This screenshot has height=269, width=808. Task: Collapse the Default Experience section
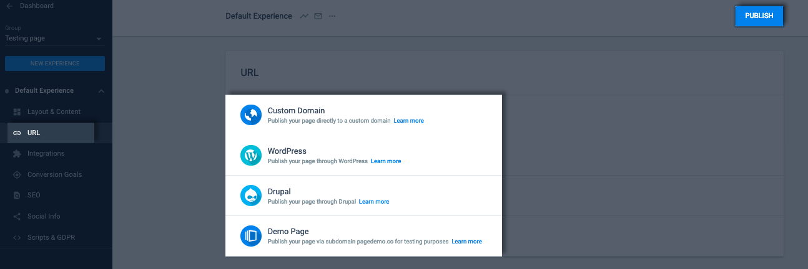(101, 91)
